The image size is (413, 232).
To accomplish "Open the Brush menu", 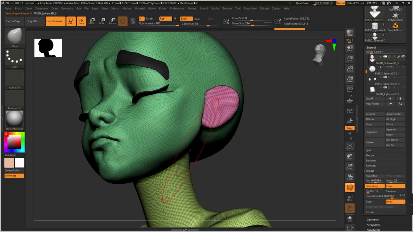I will [18, 8].
